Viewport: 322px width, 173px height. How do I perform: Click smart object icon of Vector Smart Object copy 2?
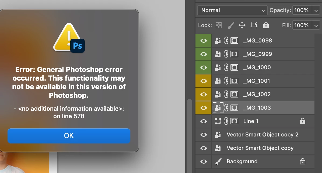218,135
